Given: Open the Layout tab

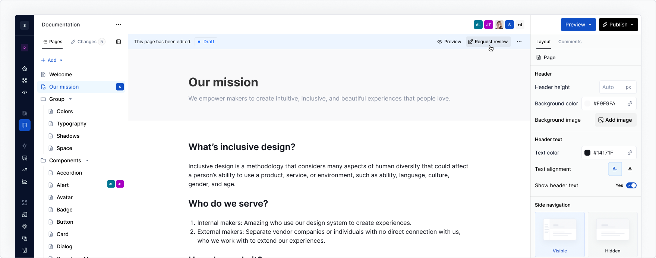Looking at the screenshot, I should point(543,42).
